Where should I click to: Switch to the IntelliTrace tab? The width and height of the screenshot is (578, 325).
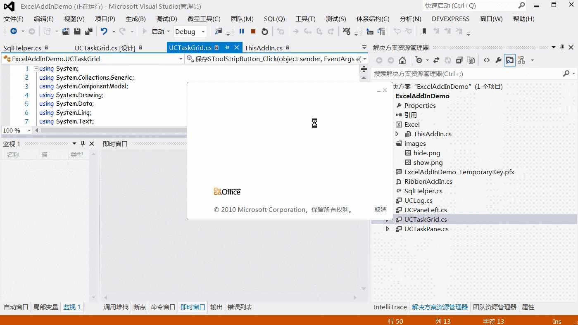(x=390, y=307)
